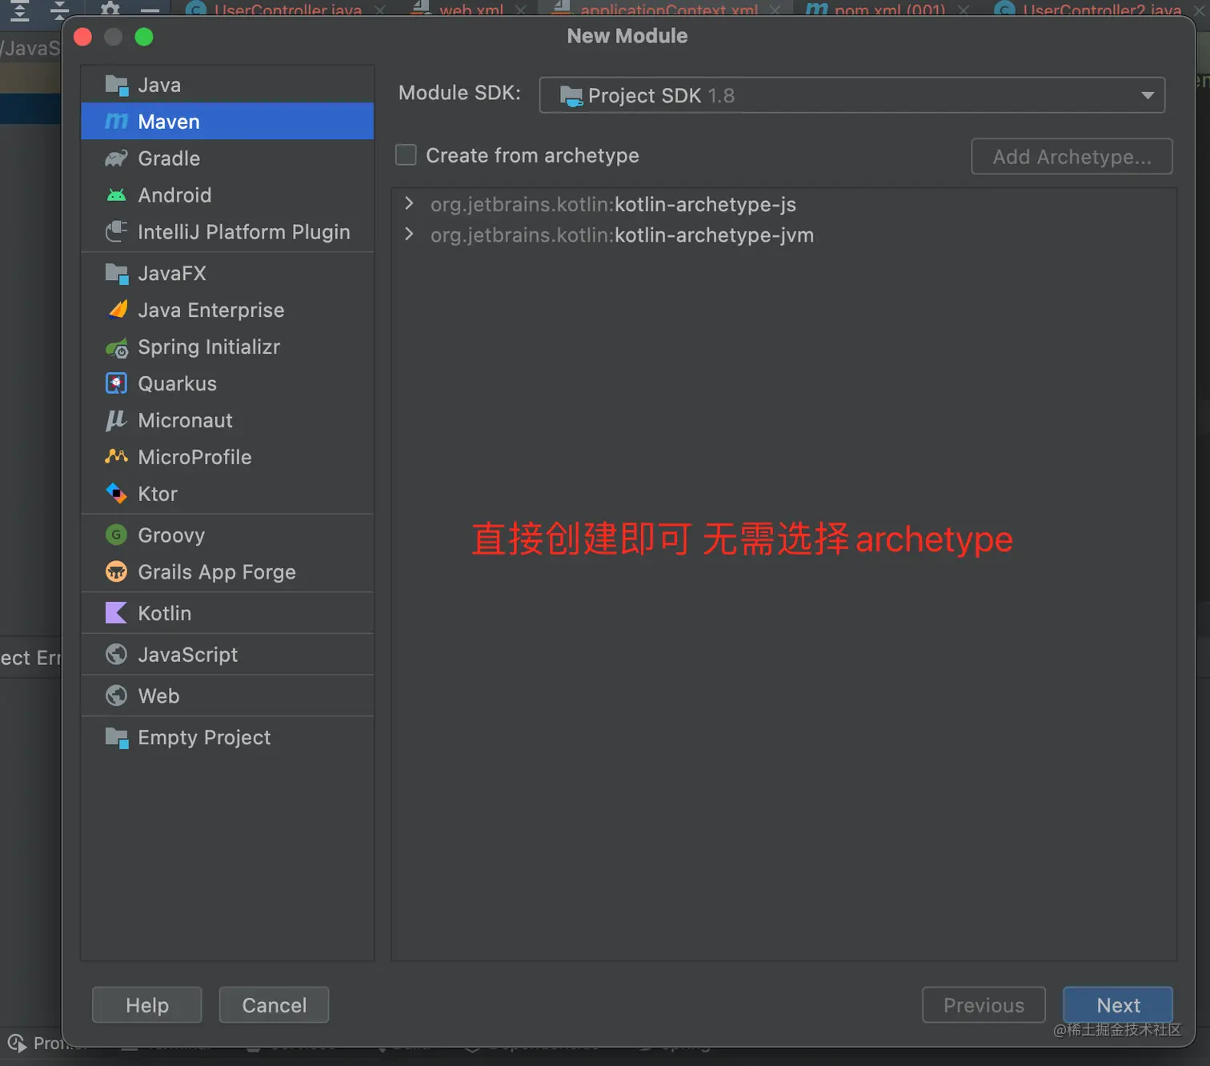Click the collapse-all icon in the background IDE toolbar
The width and height of the screenshot is (1210, 1066).
point(60,10)
